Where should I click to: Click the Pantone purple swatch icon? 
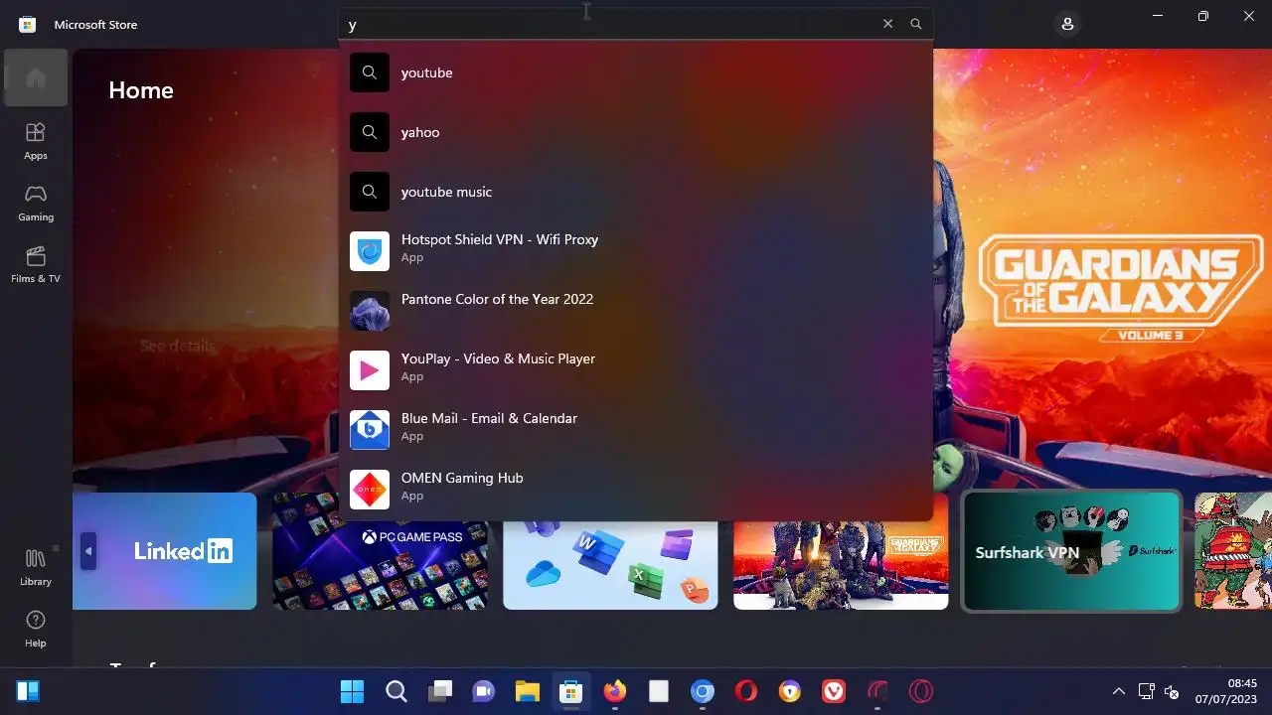click(370, 311)
